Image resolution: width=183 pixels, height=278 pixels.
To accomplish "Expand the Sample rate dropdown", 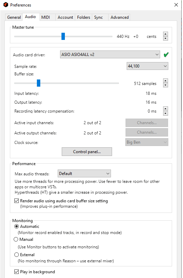I will click(147, 66).
